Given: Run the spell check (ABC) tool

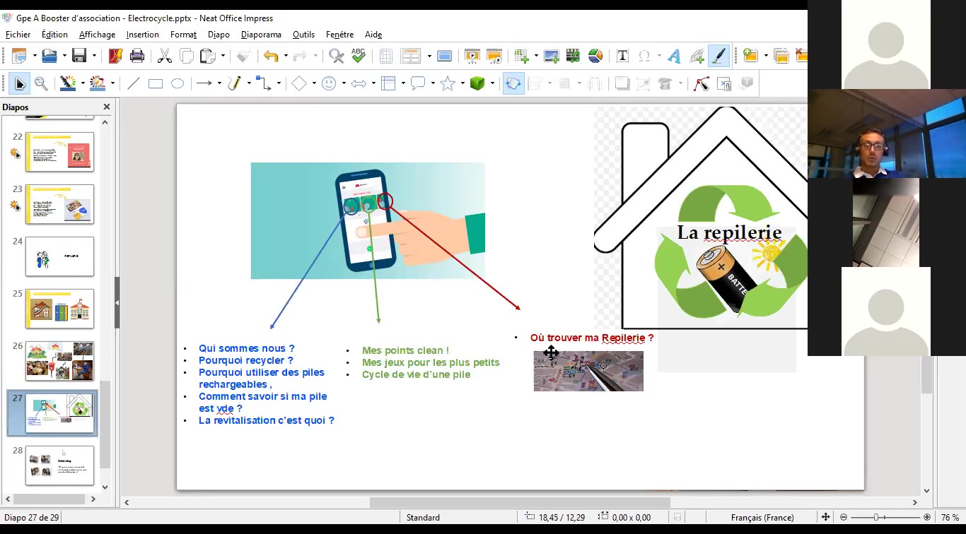Looking at the screenshot, I should tap(359, 56).
